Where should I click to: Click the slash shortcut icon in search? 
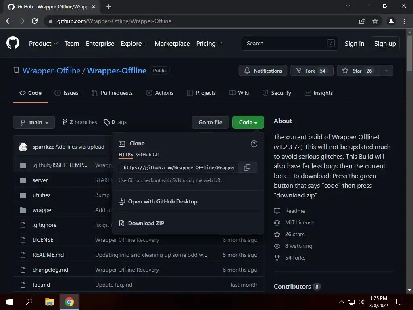point(331,43)
